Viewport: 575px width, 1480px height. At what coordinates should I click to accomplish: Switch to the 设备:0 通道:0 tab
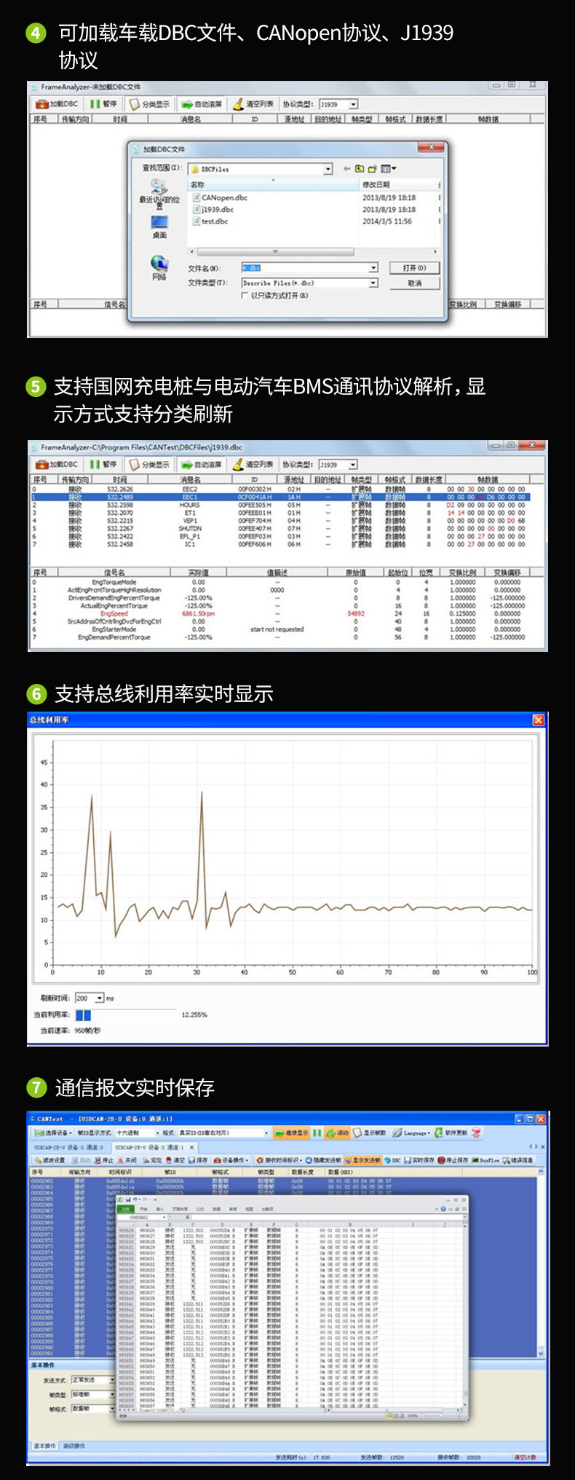(x=70, y=1147)
